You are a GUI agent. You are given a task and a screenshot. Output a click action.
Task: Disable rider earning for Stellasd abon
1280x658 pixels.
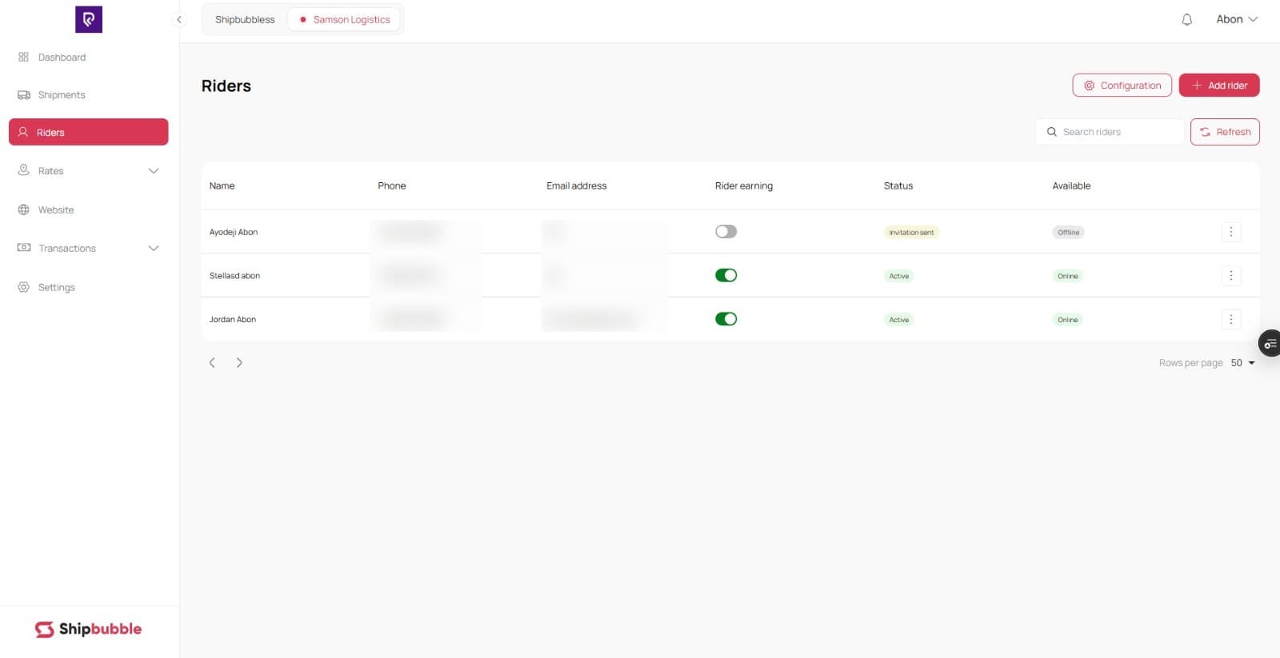726,276
